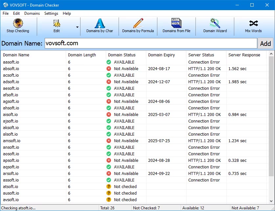Click the question mark icon for atsoft.io
The width and height of the screenshot is (275, 211).
point(109,187)
